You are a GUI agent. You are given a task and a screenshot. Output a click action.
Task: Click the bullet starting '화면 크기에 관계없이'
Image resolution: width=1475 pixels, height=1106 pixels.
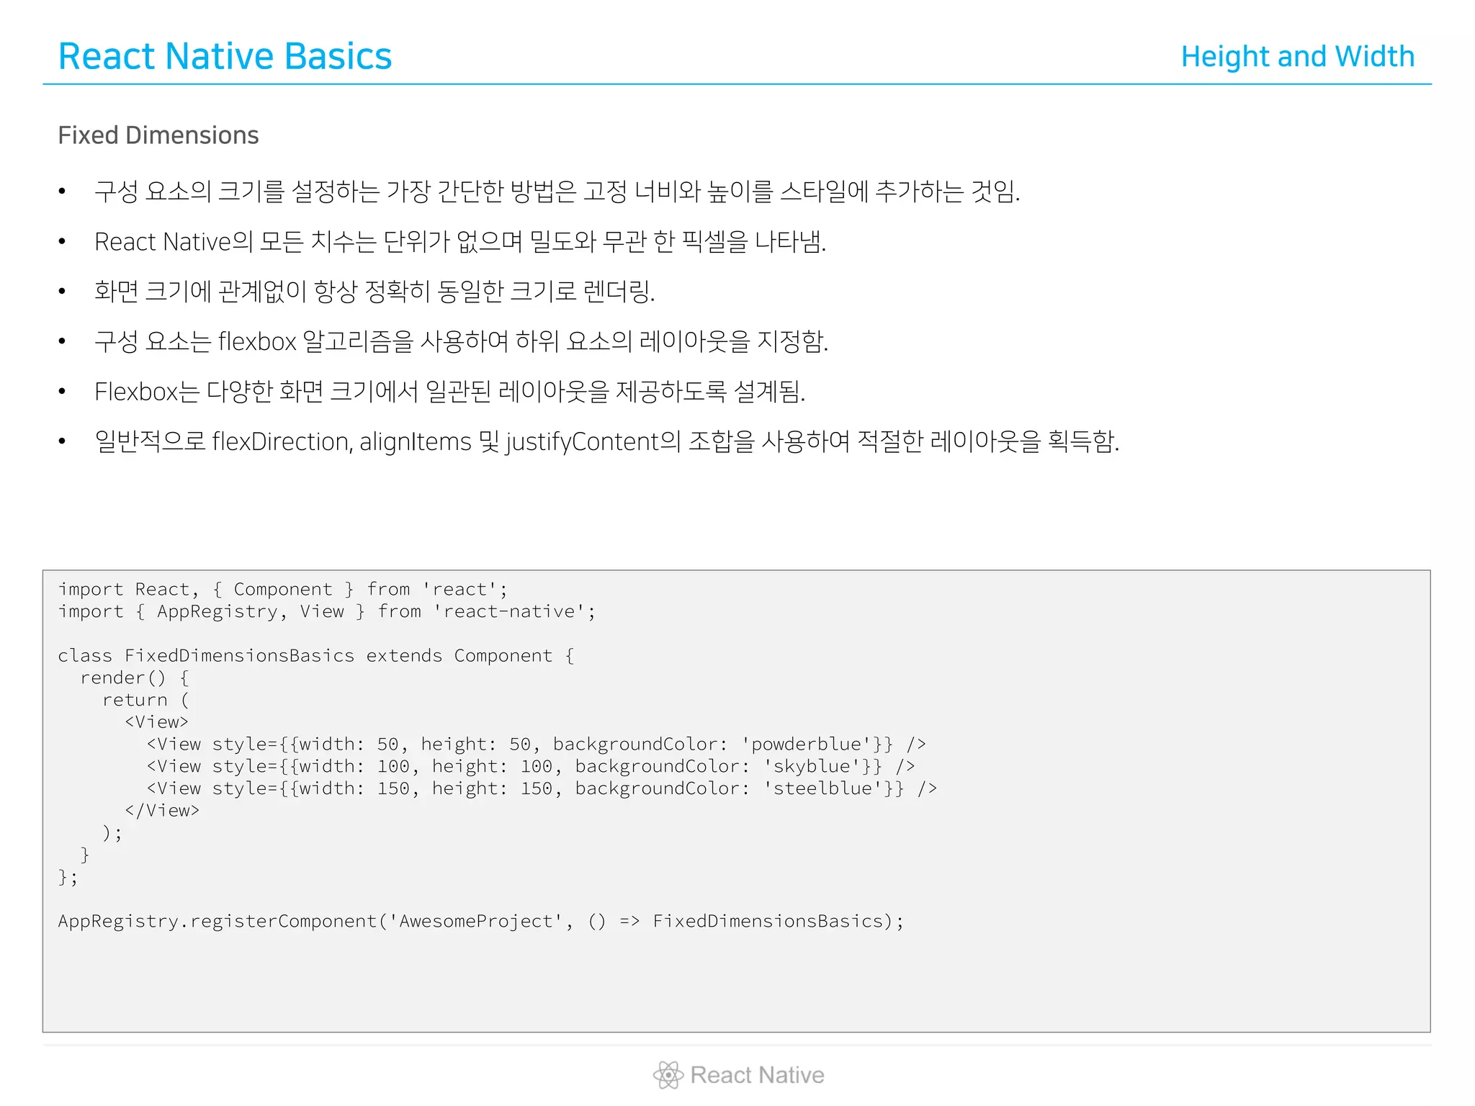pos(375,291)
